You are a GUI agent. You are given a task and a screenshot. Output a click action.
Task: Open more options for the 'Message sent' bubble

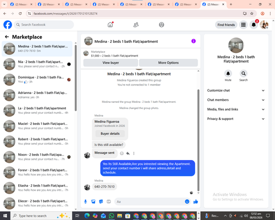(x=134, y=153)
